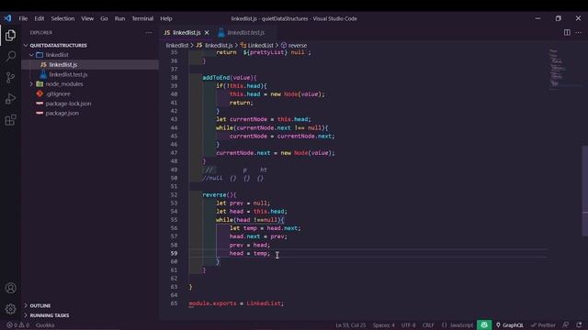This screenshot has height=330, width=588.
Task: Open the Terminal menu
Action: coord(142,18)
